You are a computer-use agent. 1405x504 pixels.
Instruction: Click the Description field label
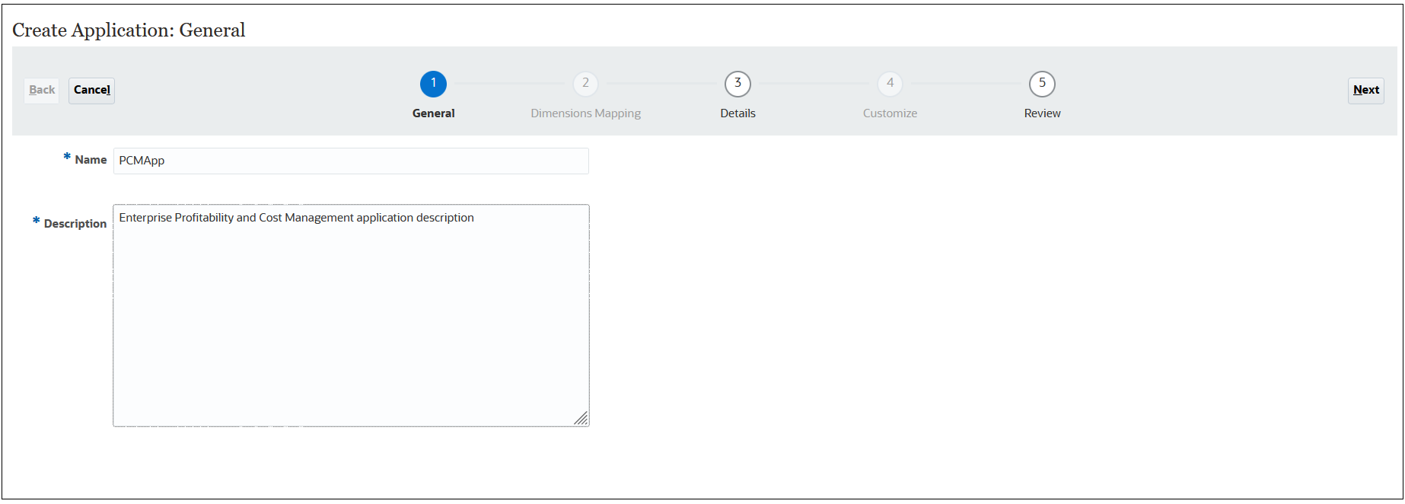(x=75, y=224)
